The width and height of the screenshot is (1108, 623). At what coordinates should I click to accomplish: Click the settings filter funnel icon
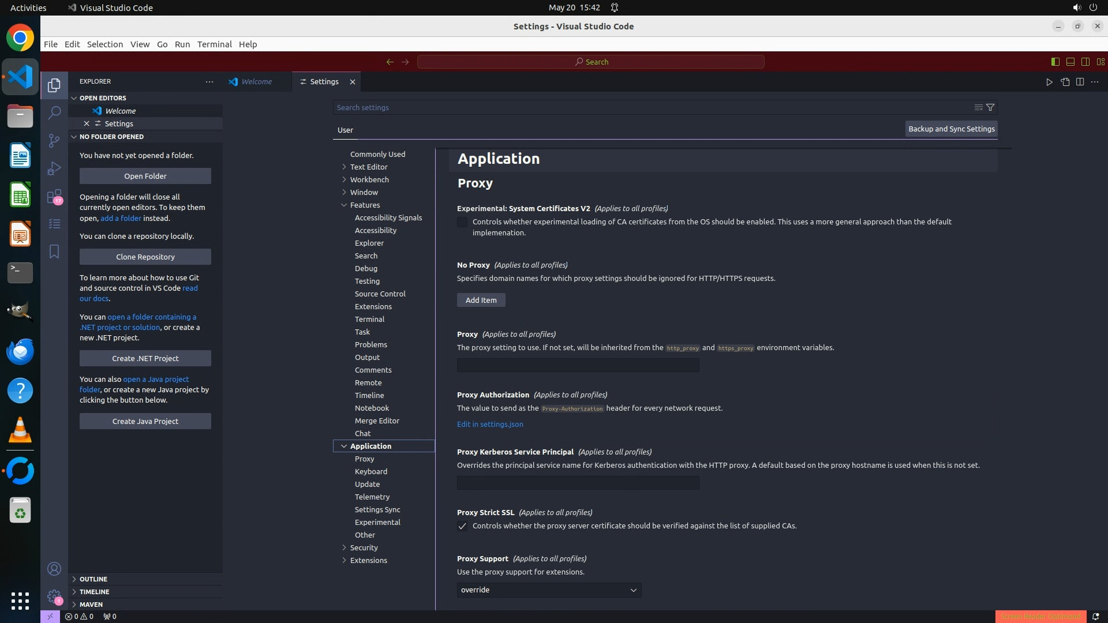pos(990,107)
